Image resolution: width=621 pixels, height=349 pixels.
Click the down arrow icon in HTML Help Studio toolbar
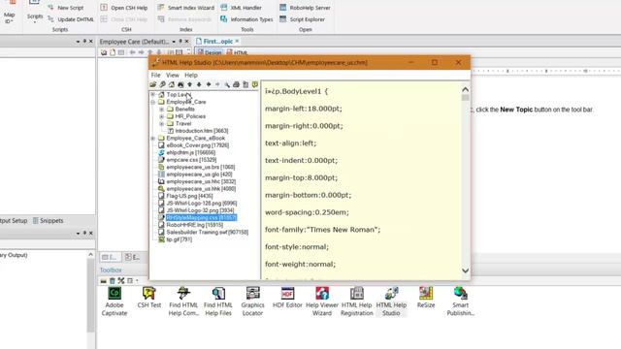point(199,84)
